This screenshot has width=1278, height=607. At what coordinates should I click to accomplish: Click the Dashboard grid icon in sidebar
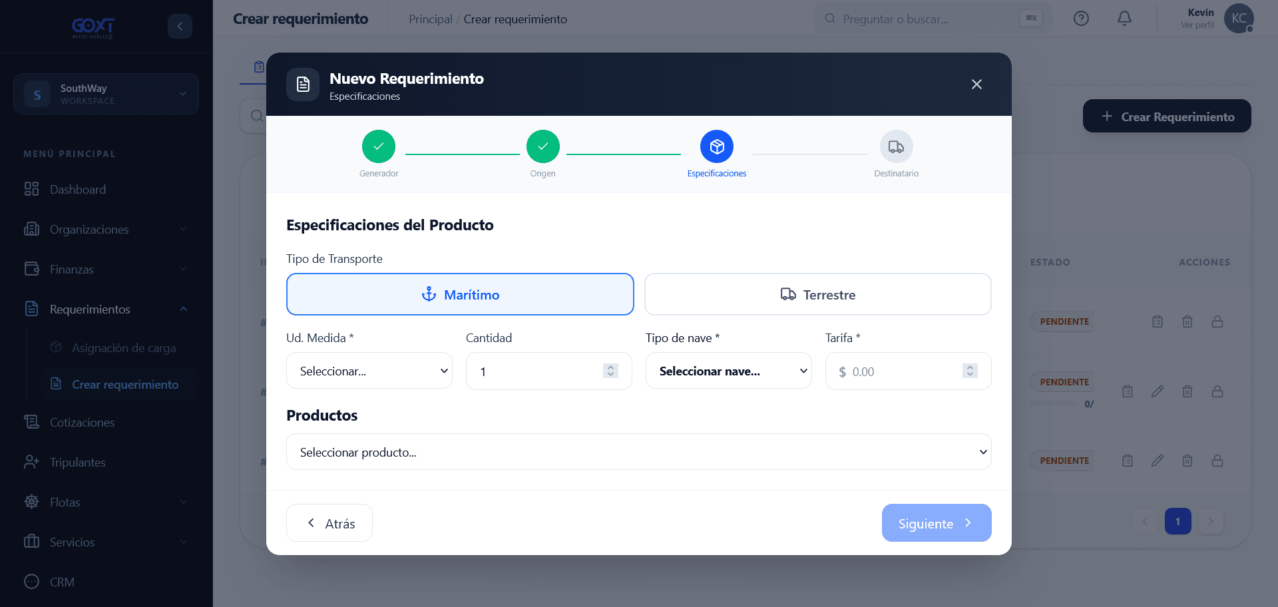[31, 189]
